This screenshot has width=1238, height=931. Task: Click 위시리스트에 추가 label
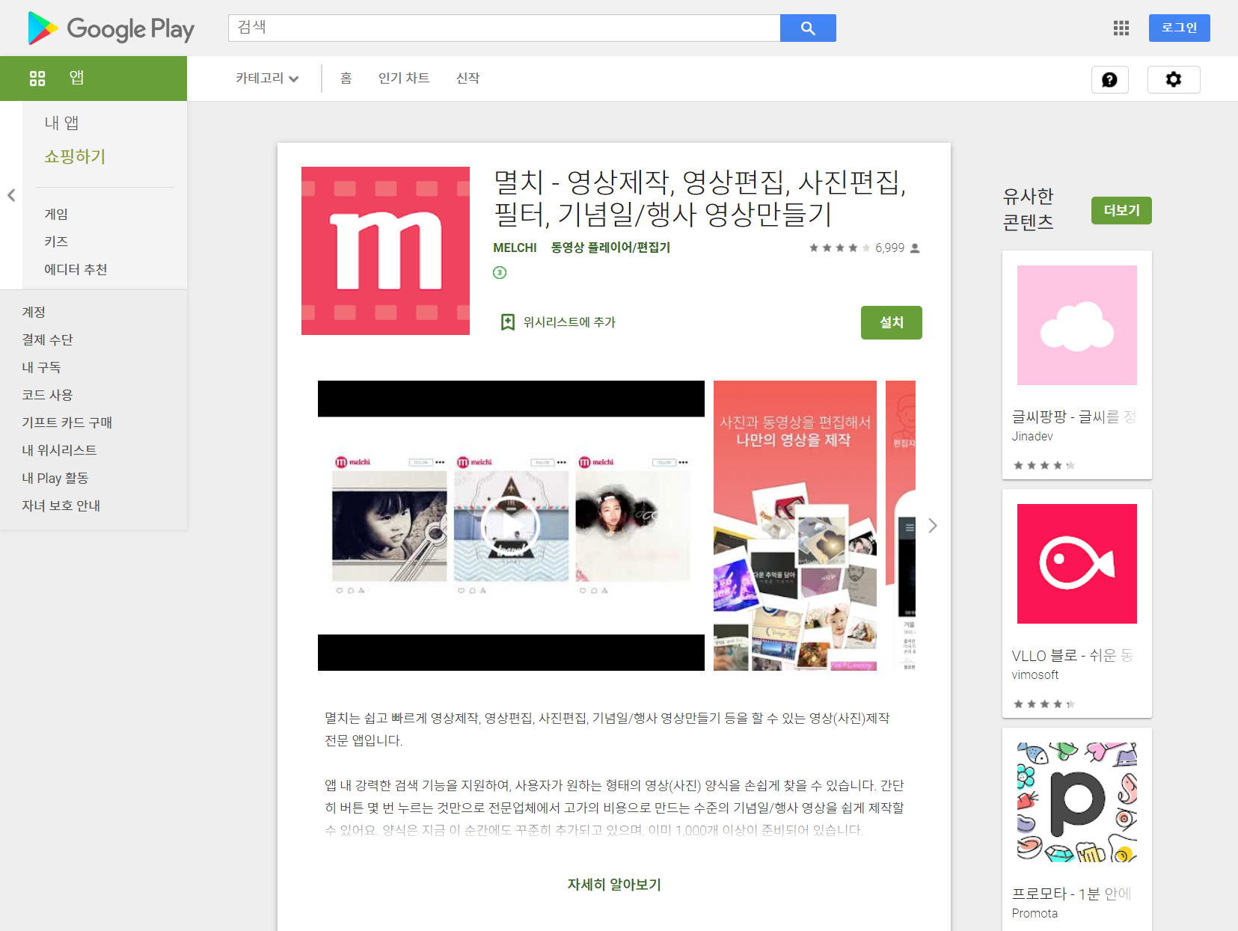(x=569, y=322)
